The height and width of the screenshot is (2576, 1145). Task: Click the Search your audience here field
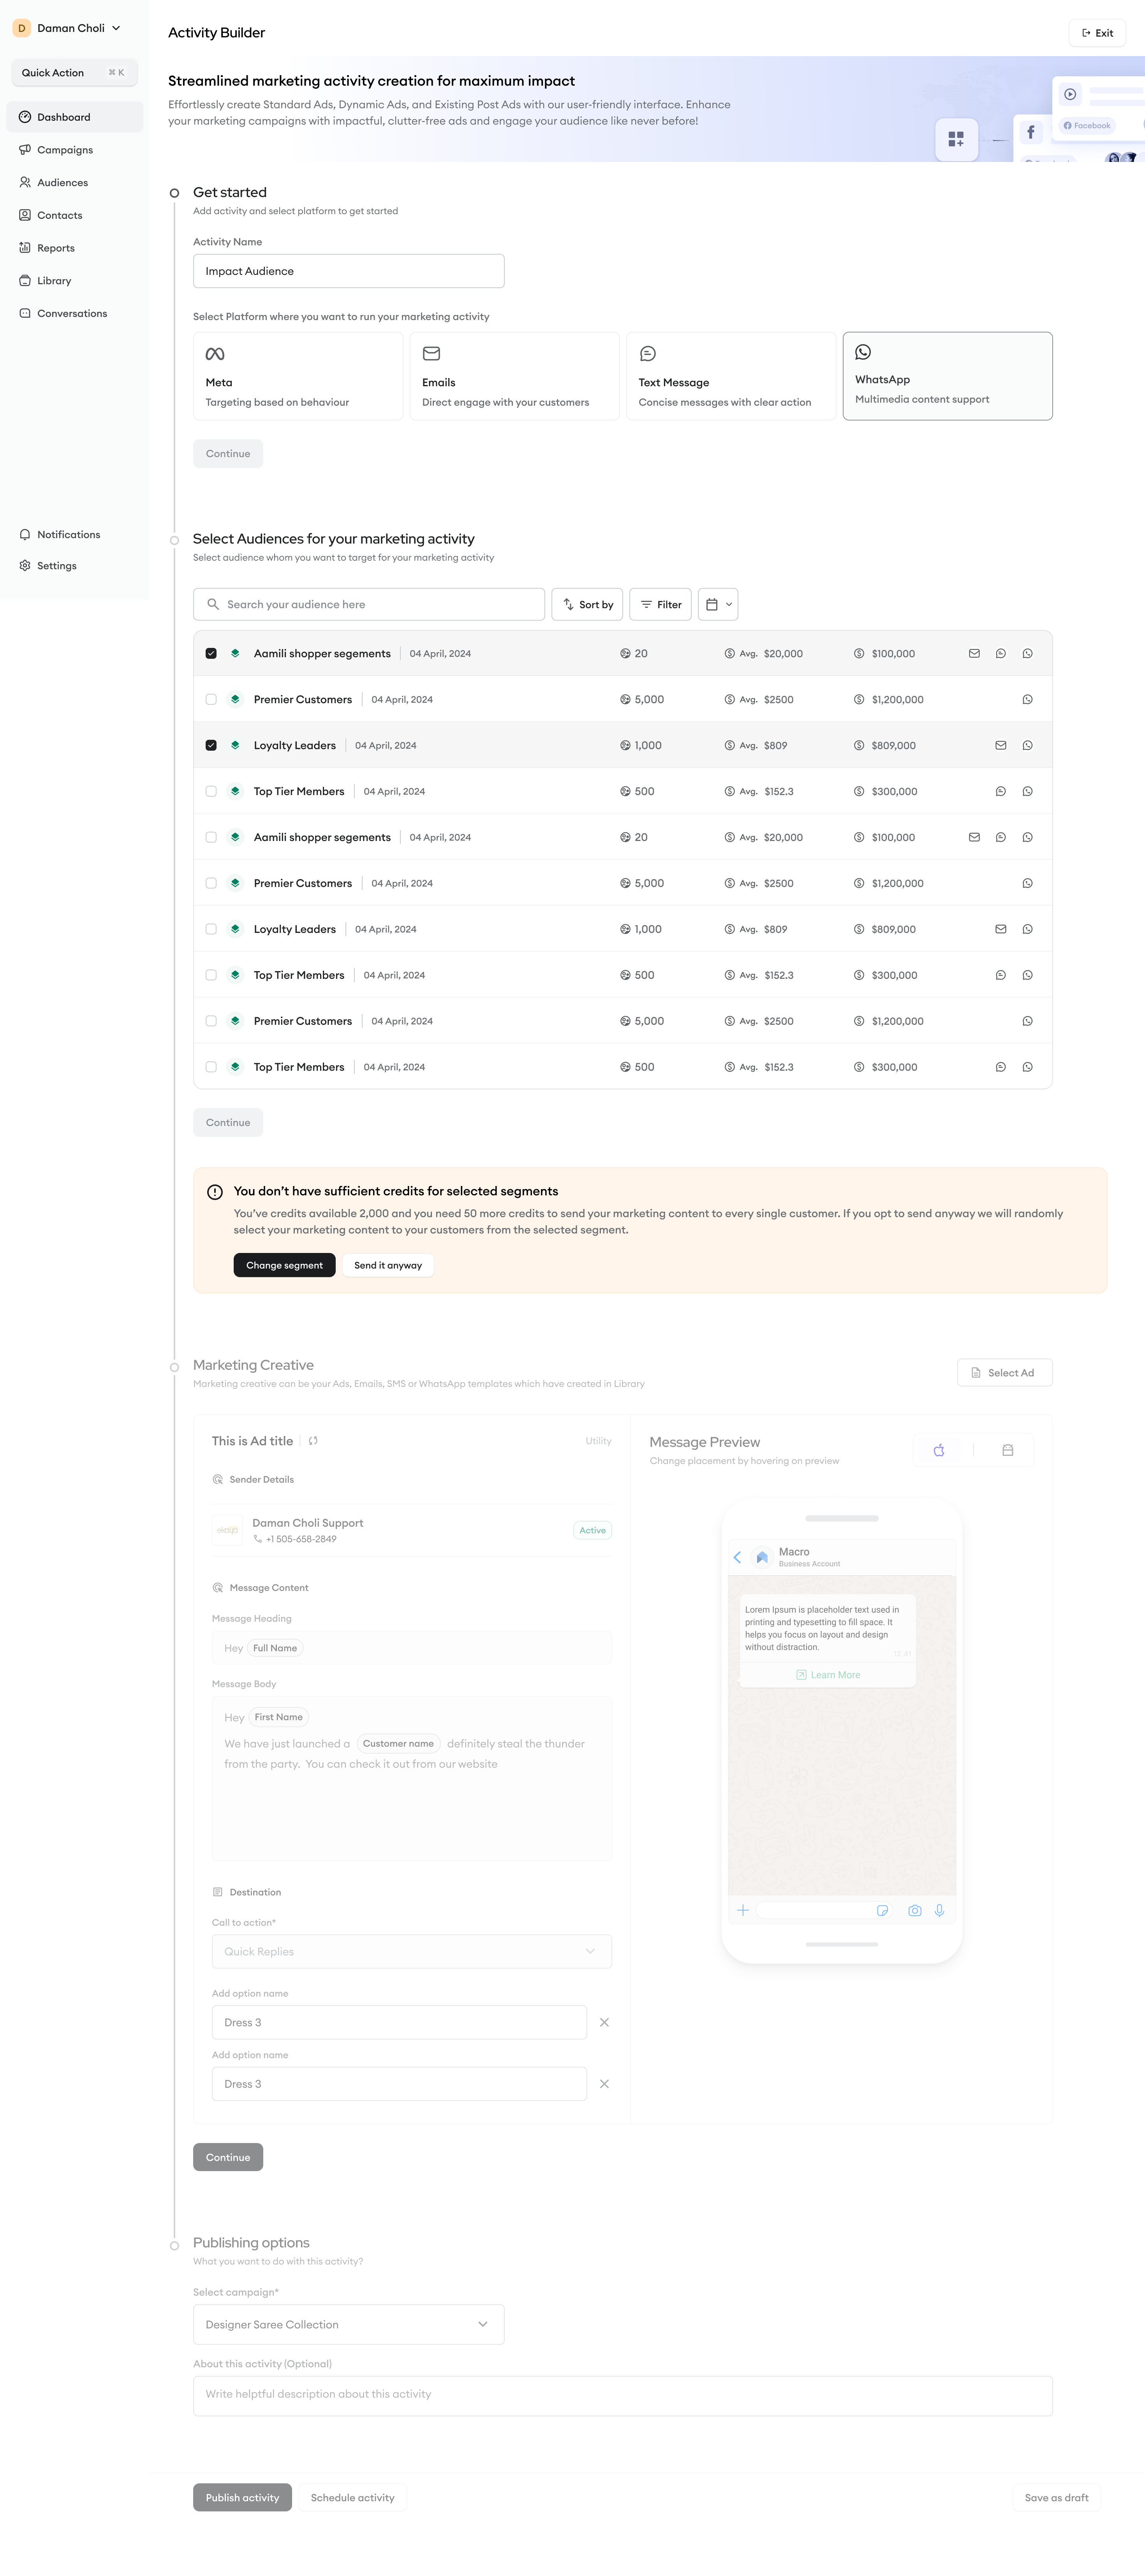point(369,604)
